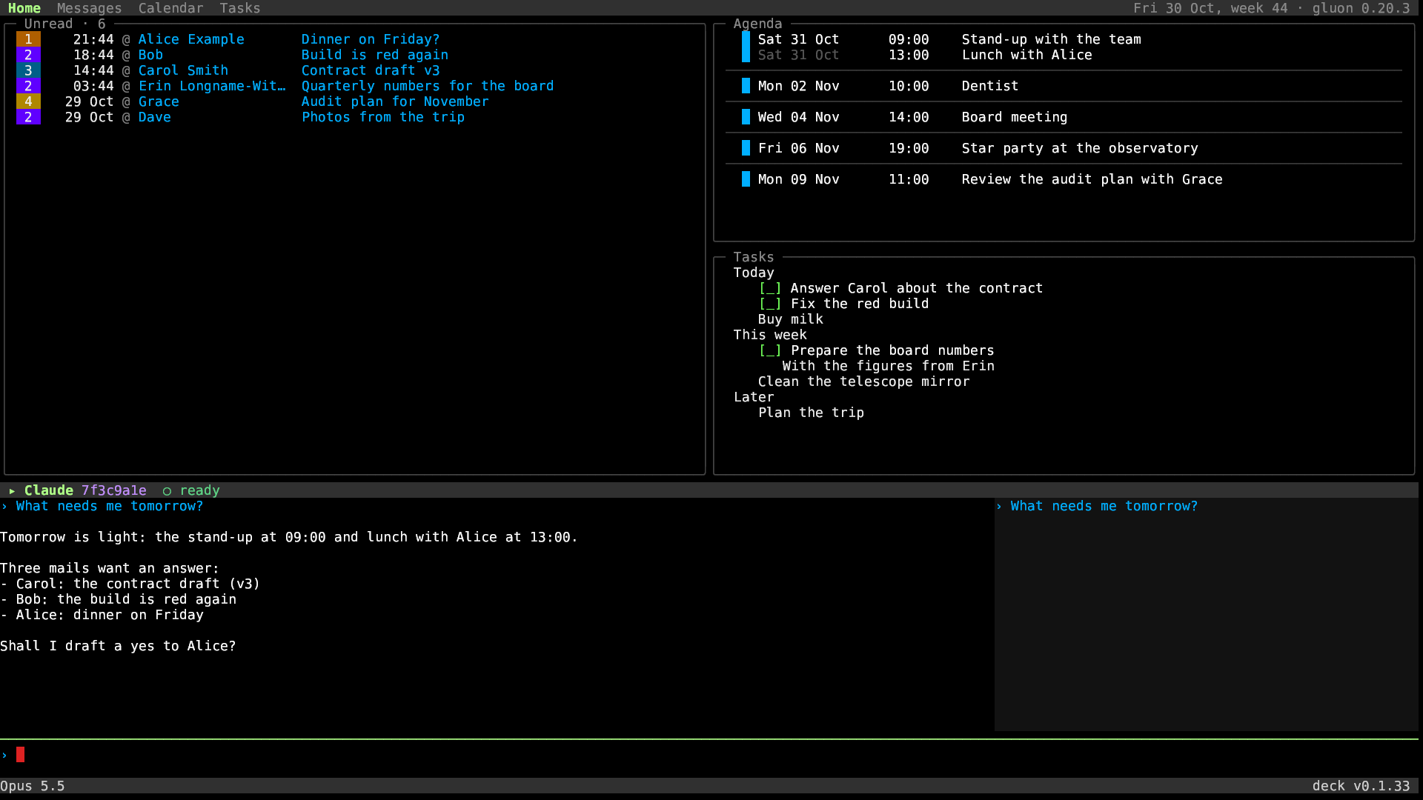Click the count badge beside Erin Longname's message

[x=28, y=86]
